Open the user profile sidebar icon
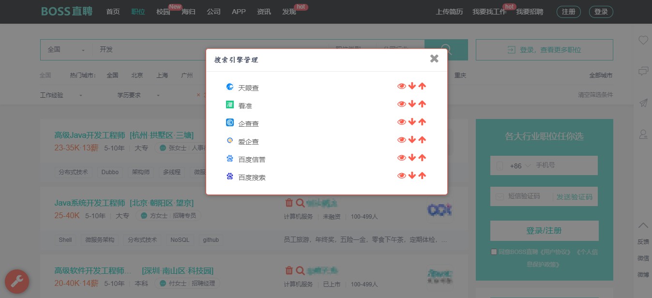The width and height of the screenshot is (652, 298). (x=643, y=134)
